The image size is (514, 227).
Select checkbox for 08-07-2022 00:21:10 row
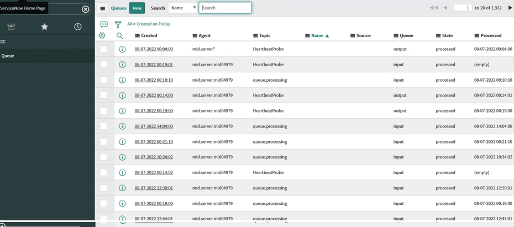pyautogui.click(x=103, y=141)
